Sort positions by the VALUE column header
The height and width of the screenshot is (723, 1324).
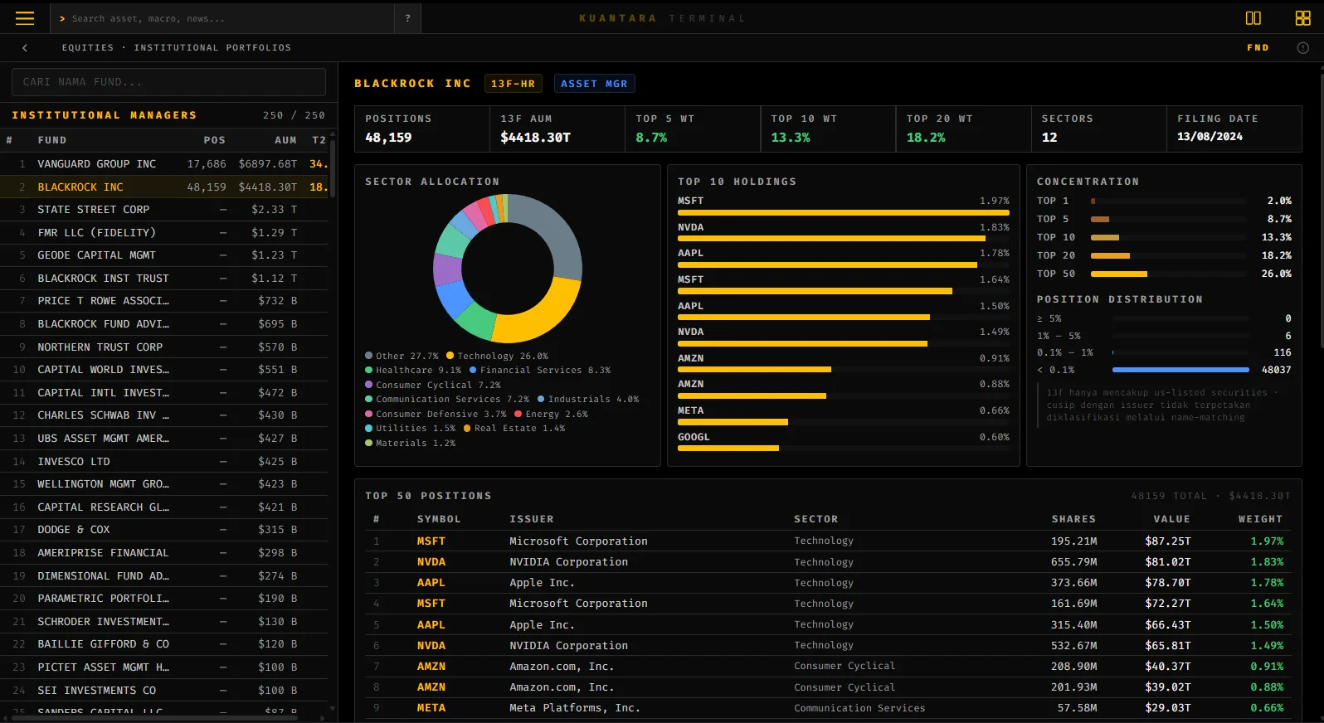(1171, 519)
